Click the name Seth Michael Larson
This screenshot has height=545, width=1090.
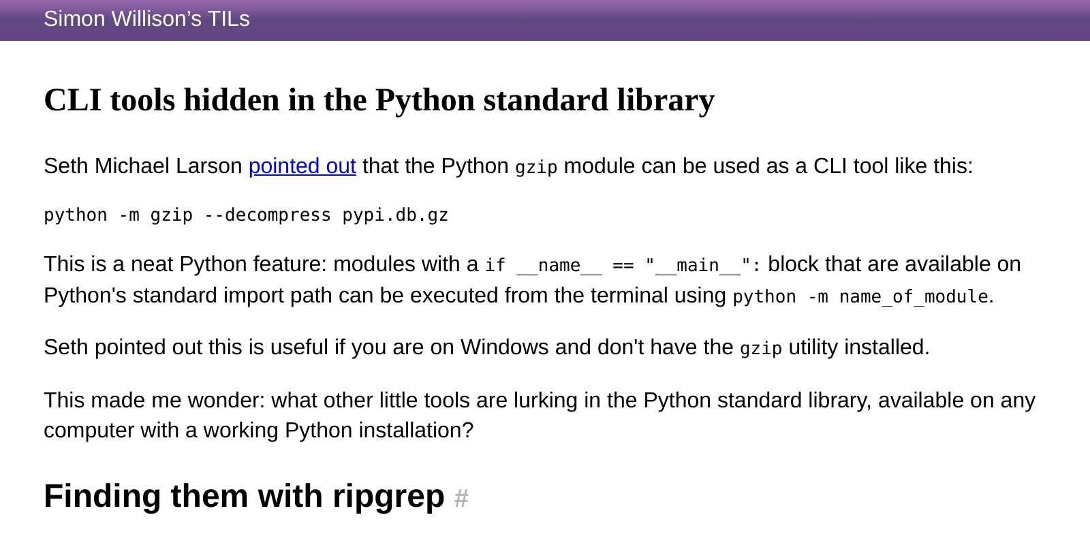pos(143,166)
